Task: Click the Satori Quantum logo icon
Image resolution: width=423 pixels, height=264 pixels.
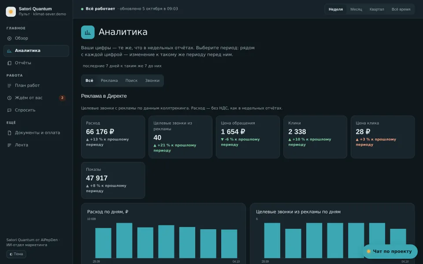Action: 11,11
